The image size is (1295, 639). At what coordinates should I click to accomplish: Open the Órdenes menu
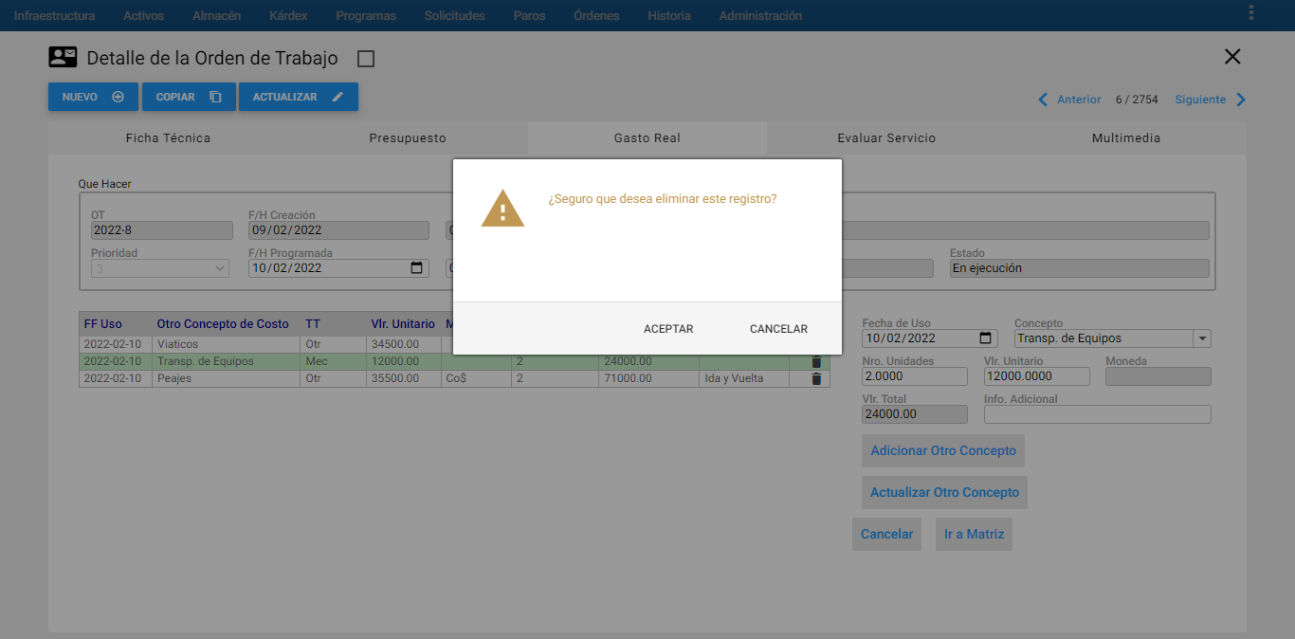click(596, 15)
